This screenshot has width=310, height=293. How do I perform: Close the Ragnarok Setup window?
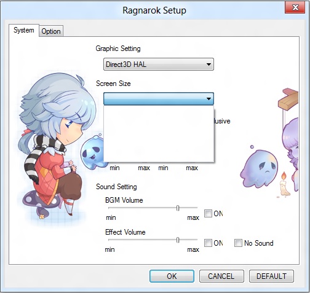pyautogui.click(x=295, y=7)
